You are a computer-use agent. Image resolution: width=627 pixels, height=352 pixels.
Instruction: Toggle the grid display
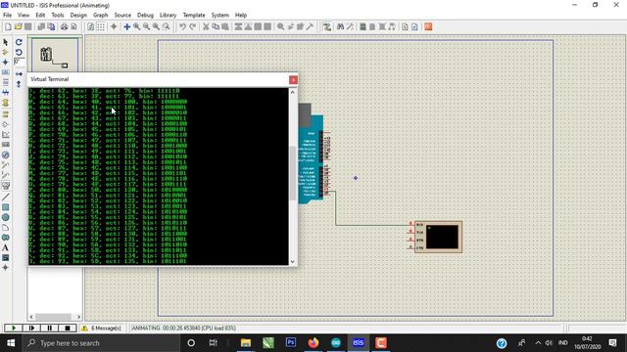(101, 26)
